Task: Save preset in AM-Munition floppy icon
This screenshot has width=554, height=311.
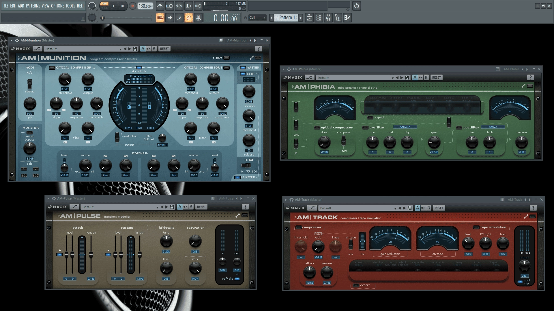Action: point(135,49)
